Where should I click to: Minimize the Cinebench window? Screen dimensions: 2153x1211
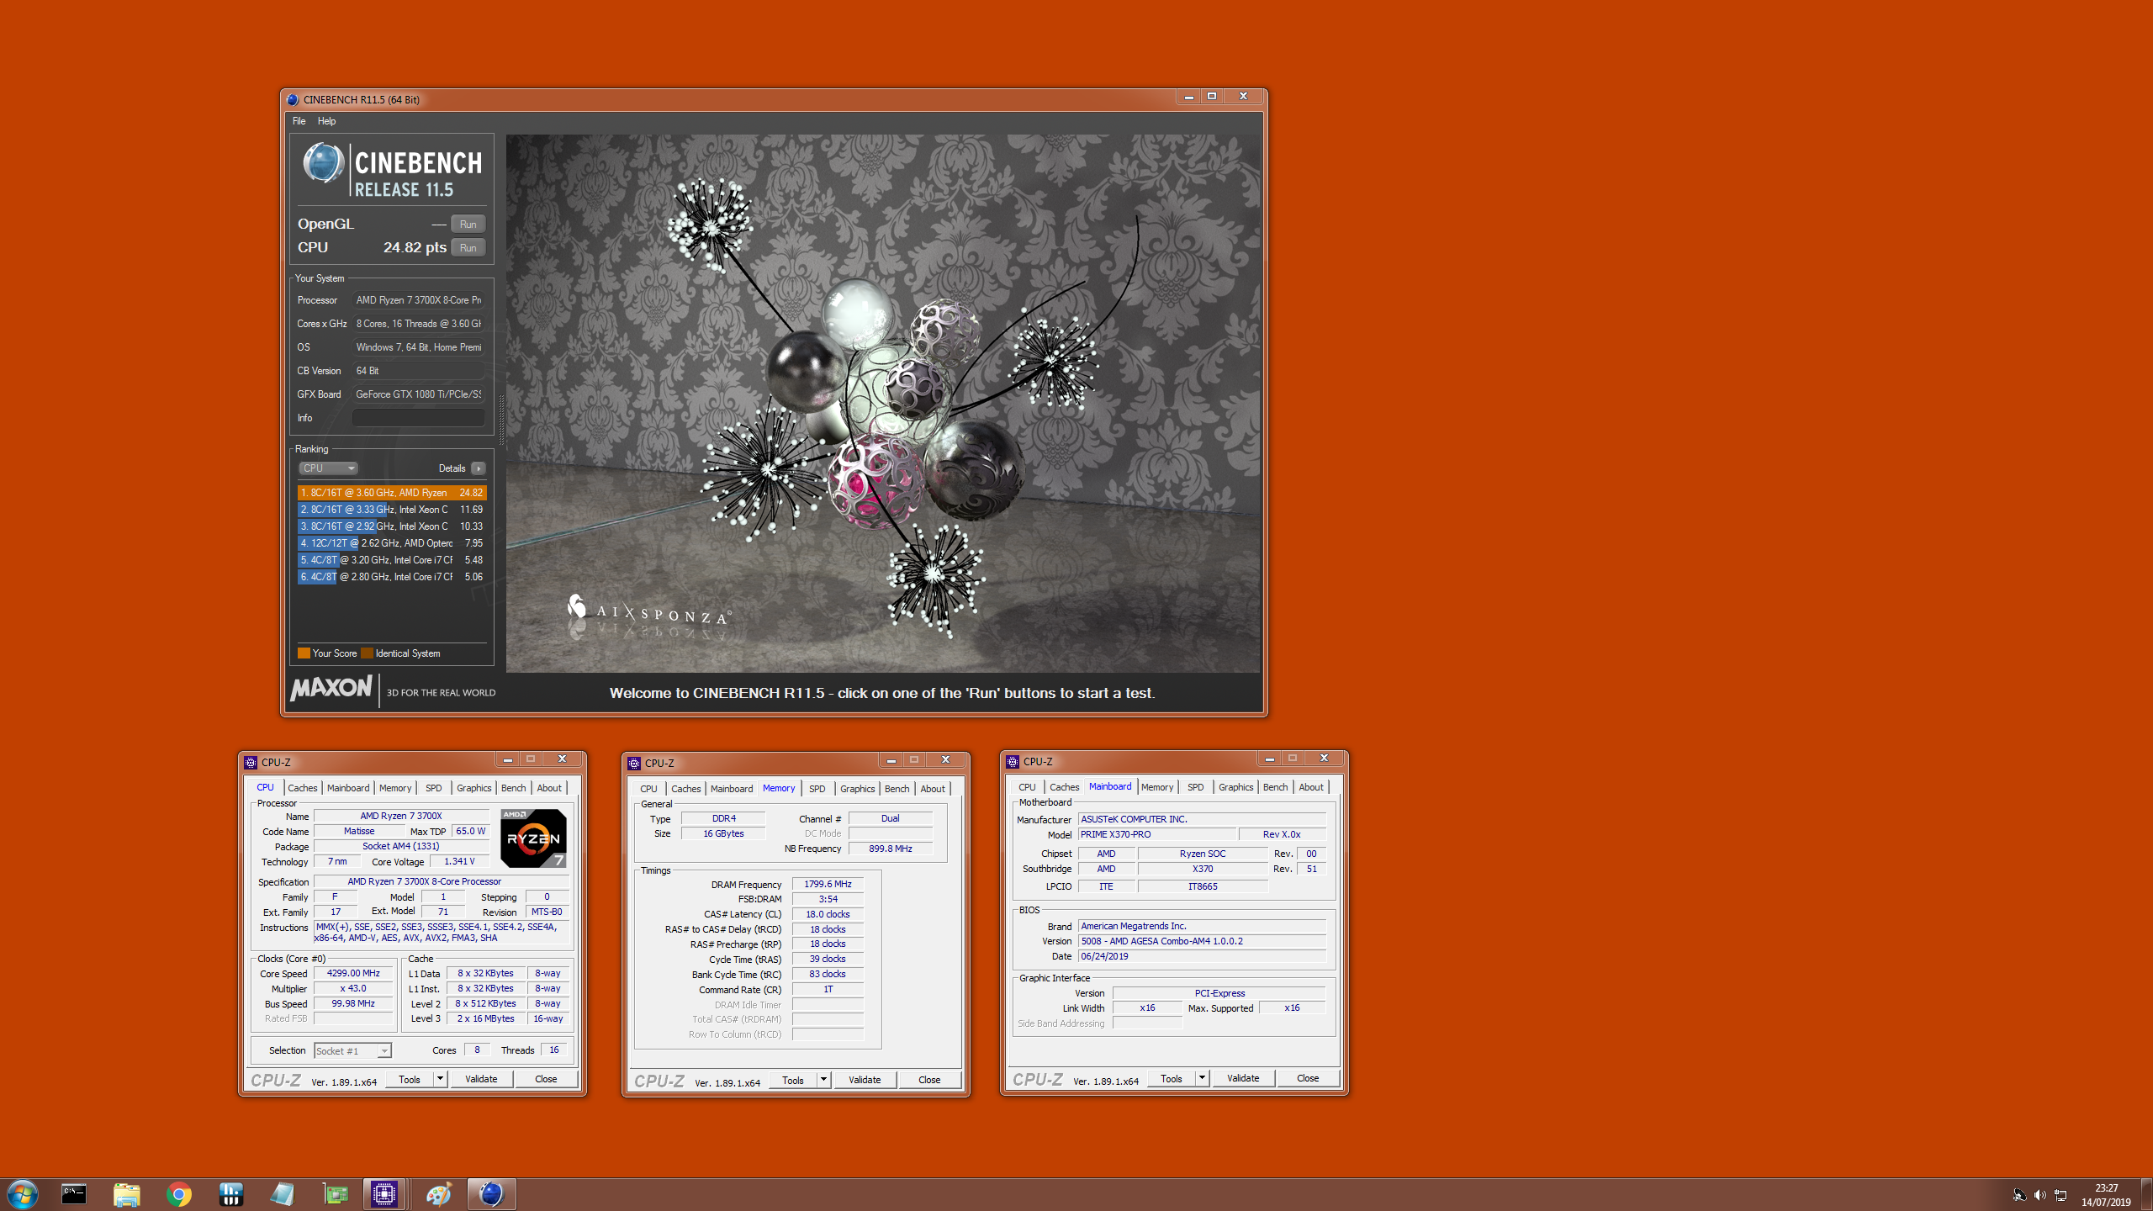(1188, 97)
